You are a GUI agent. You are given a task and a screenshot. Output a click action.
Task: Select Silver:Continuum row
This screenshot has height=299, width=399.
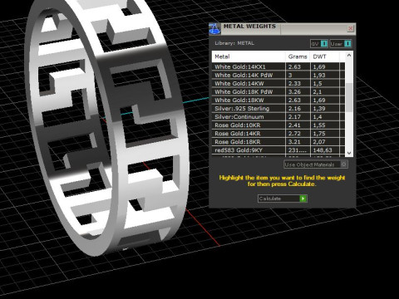click(x=278, y=116)
